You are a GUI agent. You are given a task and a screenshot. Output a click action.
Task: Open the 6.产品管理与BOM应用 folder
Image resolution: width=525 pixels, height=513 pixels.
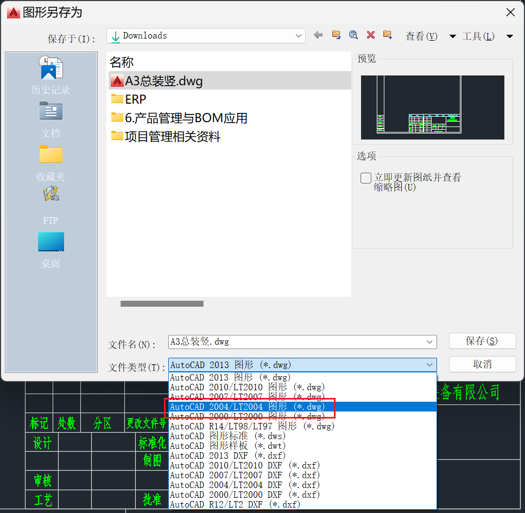point(179,118)
